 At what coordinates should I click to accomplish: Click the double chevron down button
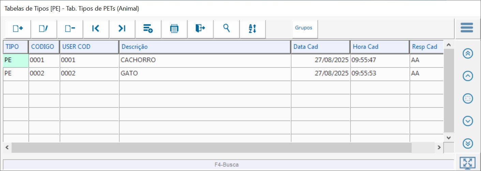pyautogui.click(x=468, y=144)
